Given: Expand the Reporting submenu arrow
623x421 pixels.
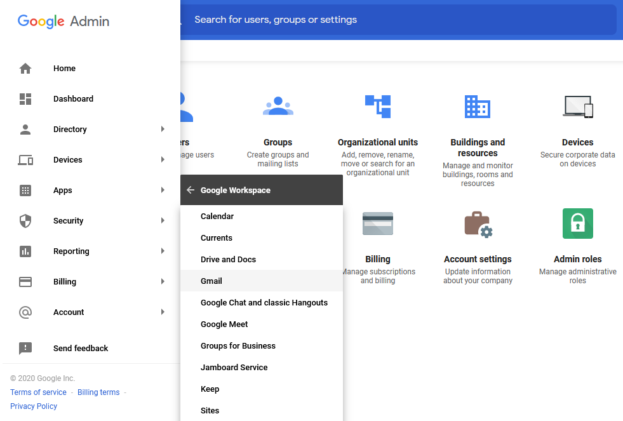Looking at the screenshot, I should pos(163,251).
